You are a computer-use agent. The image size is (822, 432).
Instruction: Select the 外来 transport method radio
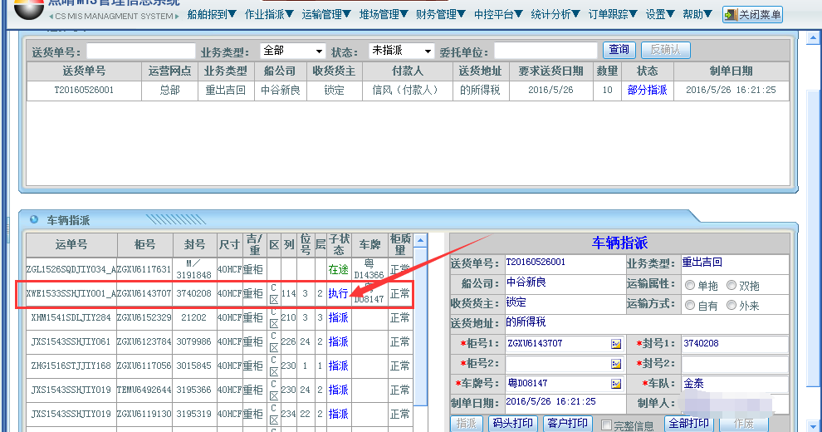point(731,305)
